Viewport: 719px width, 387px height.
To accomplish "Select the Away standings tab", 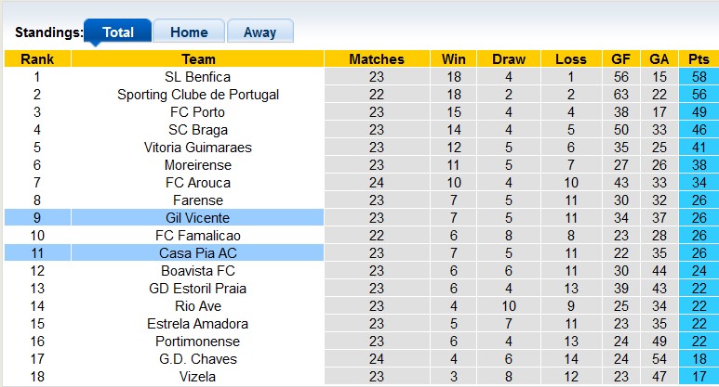I will [260, 32].
